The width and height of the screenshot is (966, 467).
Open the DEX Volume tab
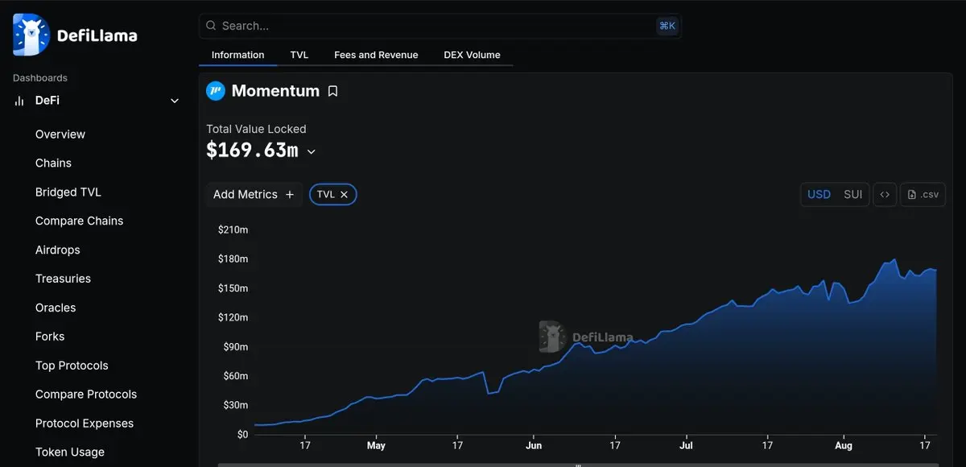coord(472,55)
